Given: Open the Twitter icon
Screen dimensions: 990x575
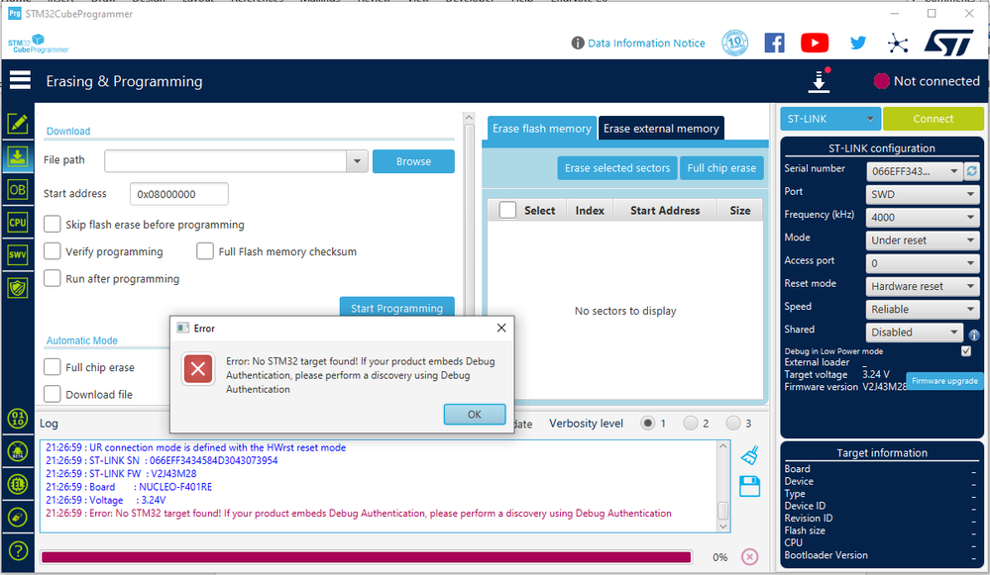Looking at the screenshot, I should (x=857, y=43).
